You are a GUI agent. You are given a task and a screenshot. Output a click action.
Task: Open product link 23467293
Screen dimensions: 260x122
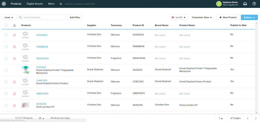(42, 81)
